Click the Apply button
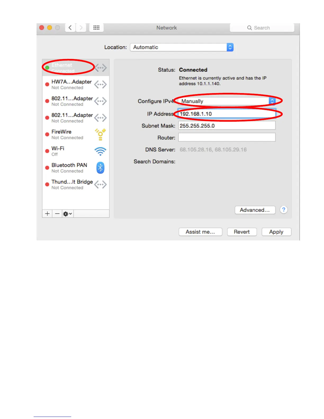Screen dimensions: 324x419 point(276,232)
